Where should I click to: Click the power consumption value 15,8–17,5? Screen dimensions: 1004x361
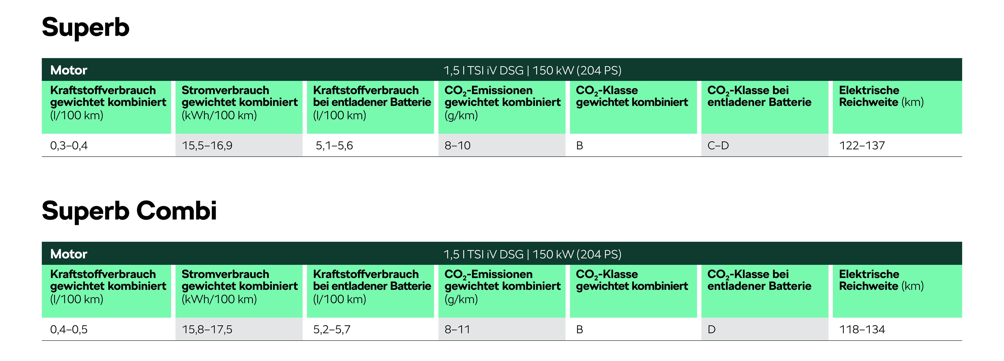tap(207, 330)
